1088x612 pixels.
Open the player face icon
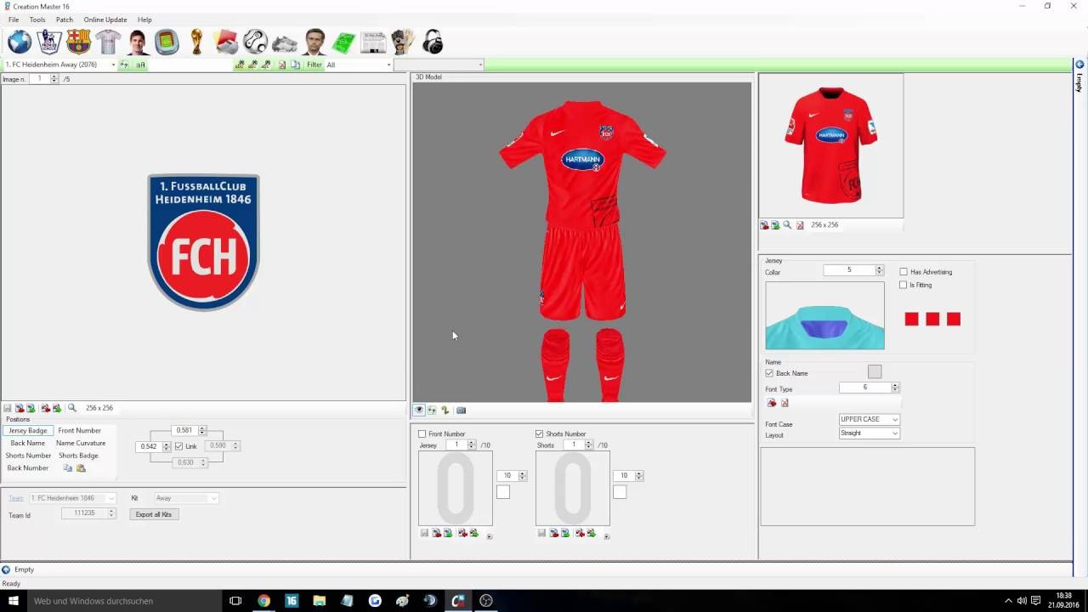[x=138, y=42]
